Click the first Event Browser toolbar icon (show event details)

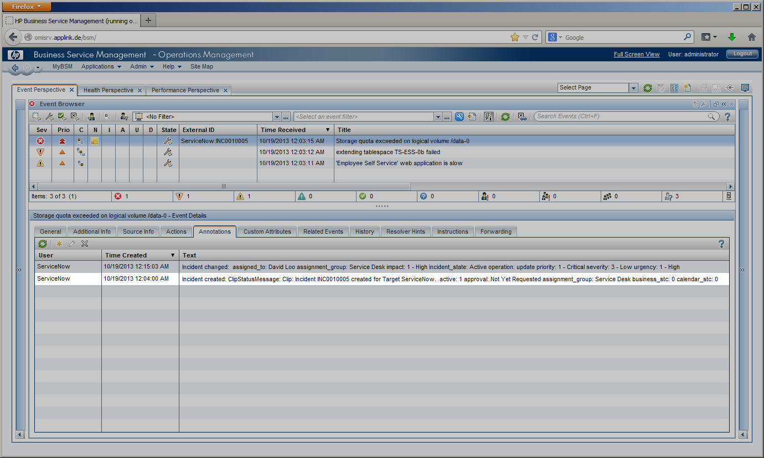pyautogui.click(x=37, y=117)
